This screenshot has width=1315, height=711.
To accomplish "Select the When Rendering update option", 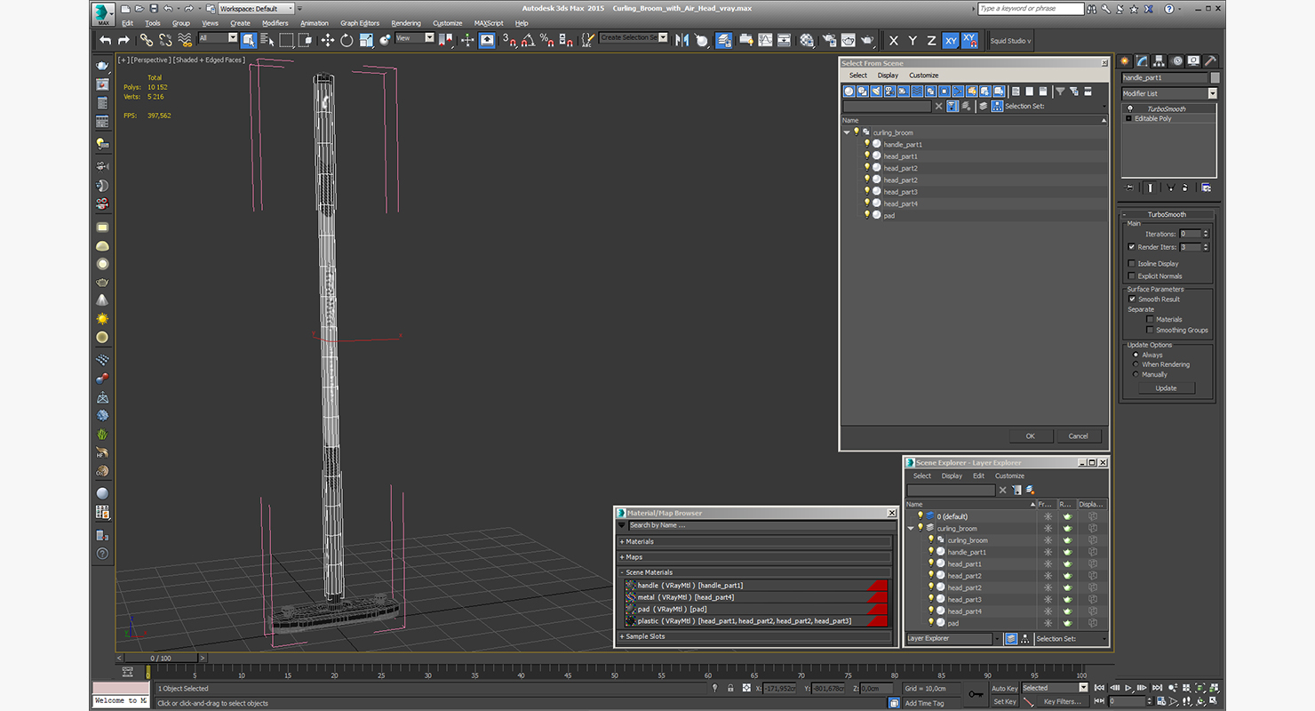I will 1136,364.
